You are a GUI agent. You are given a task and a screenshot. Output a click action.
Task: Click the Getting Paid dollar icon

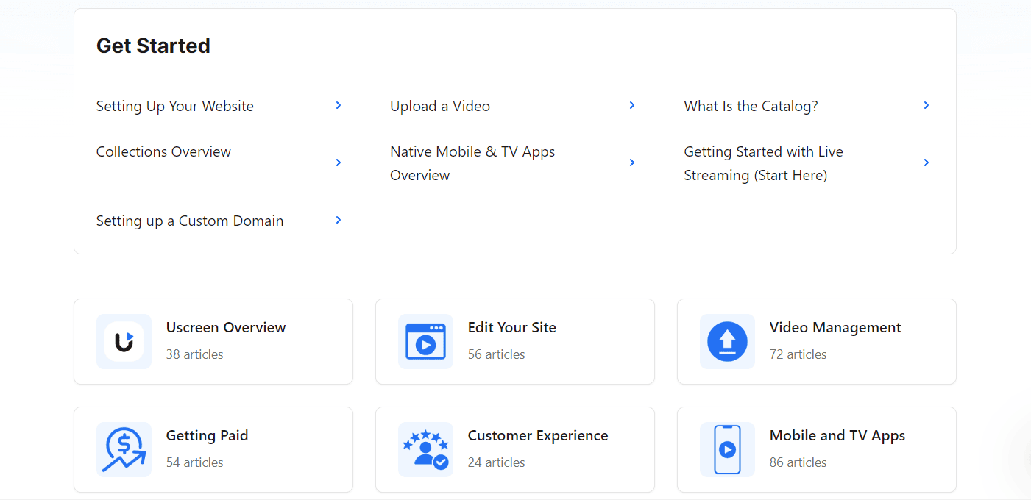[x=124, y=449]
